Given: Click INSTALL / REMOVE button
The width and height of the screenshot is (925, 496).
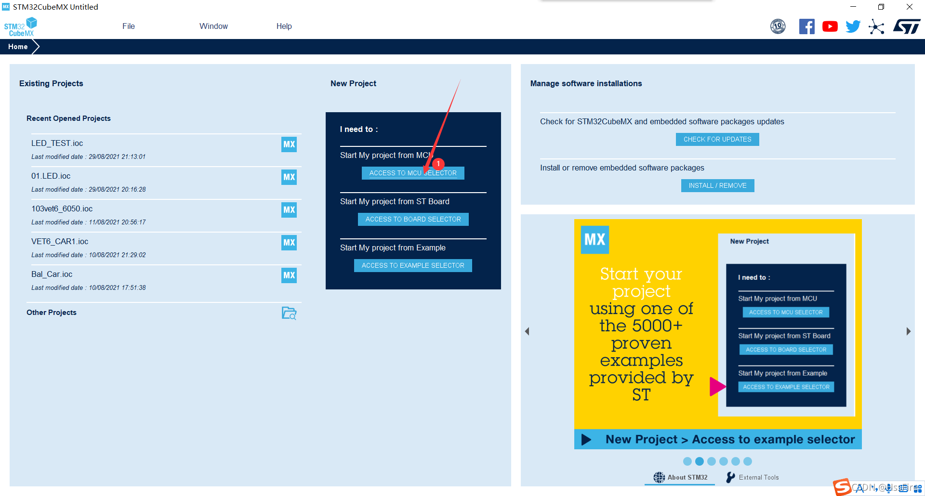Looking at the screenshot, I should [x=717, y=185].
